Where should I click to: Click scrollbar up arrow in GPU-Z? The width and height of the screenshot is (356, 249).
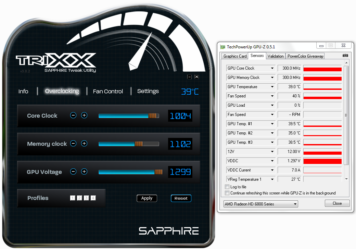[x=346, y=63]
